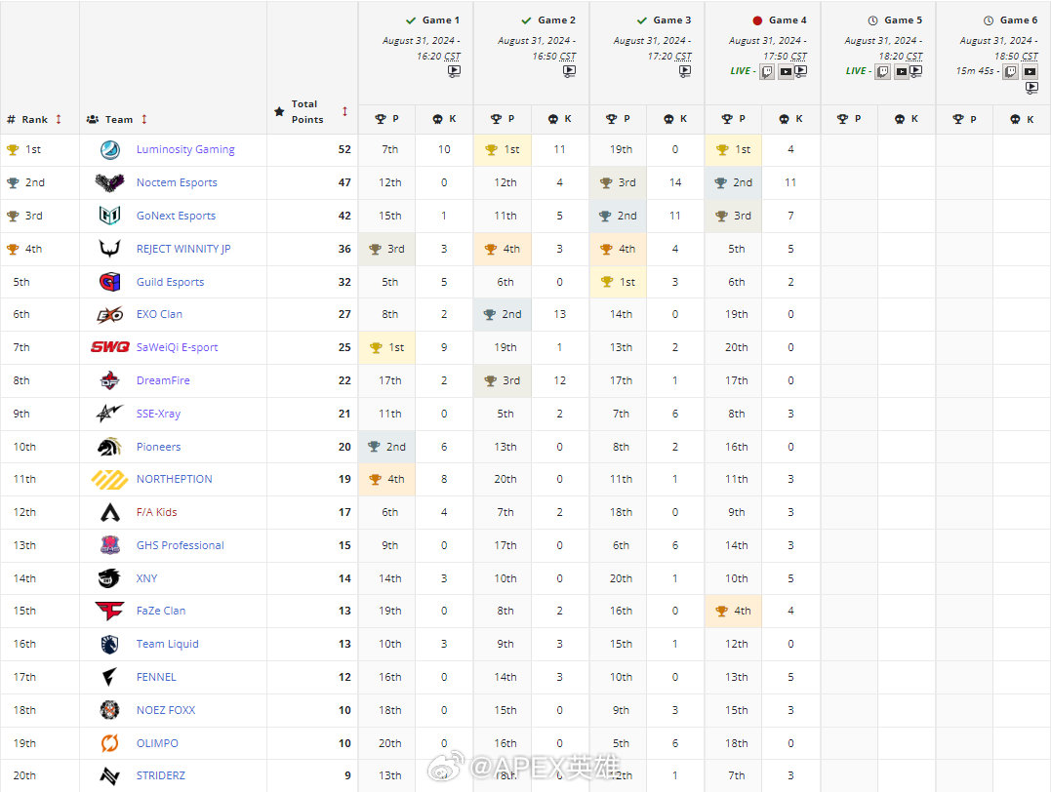Open the EXO Clan team link
1051x792 pixels.
pyautogui.click(x=159, y=314)
